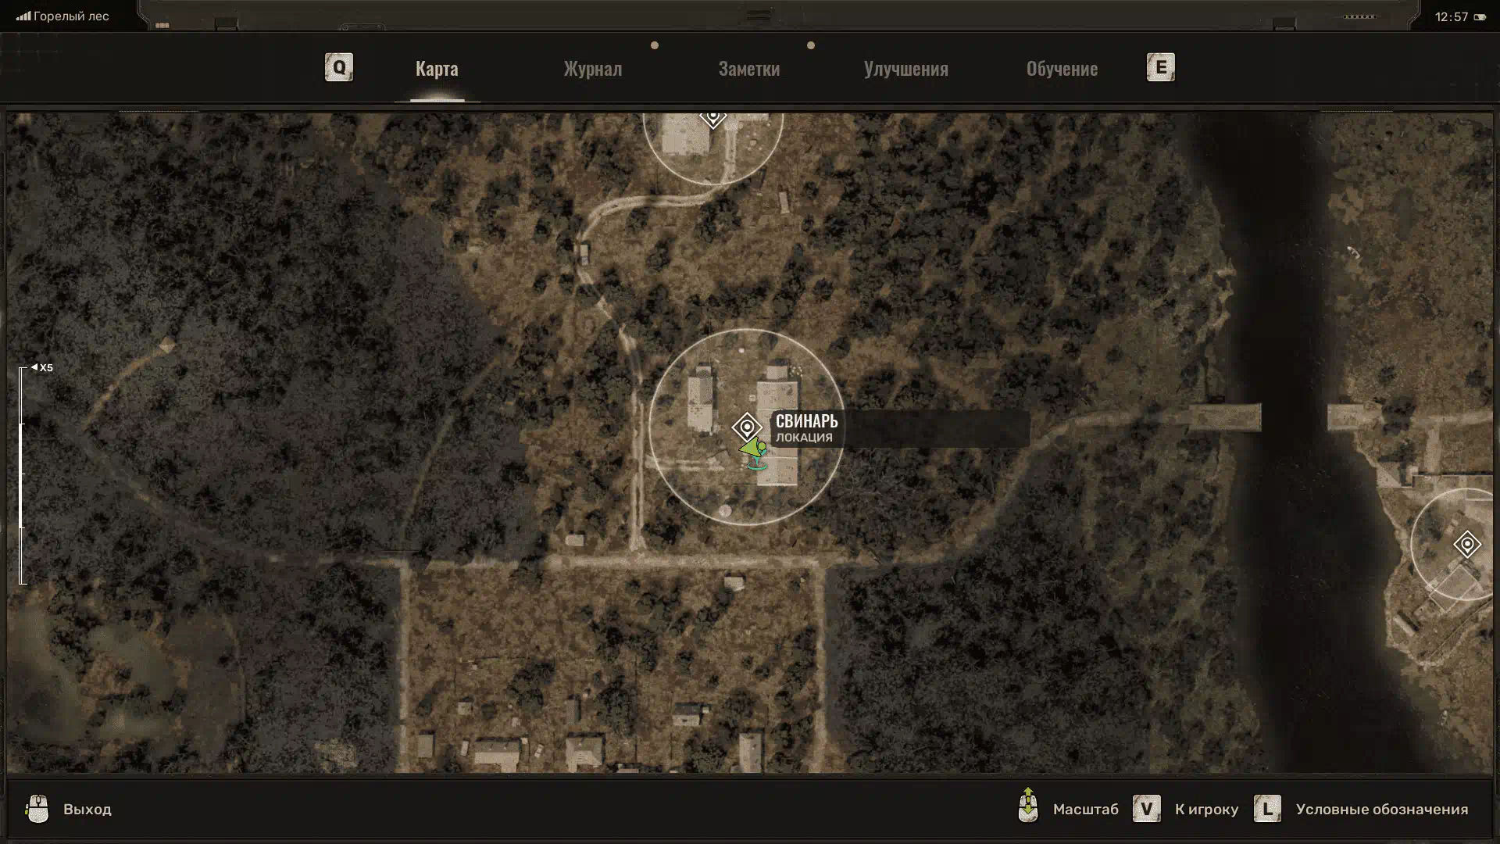Click the notification dot above Журнал
Viewport: 1500px width, 844px height.
click(655, 45)
